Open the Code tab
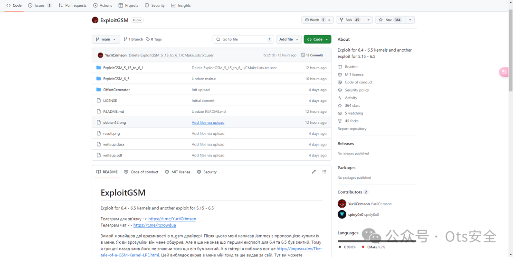 [14, 5]
